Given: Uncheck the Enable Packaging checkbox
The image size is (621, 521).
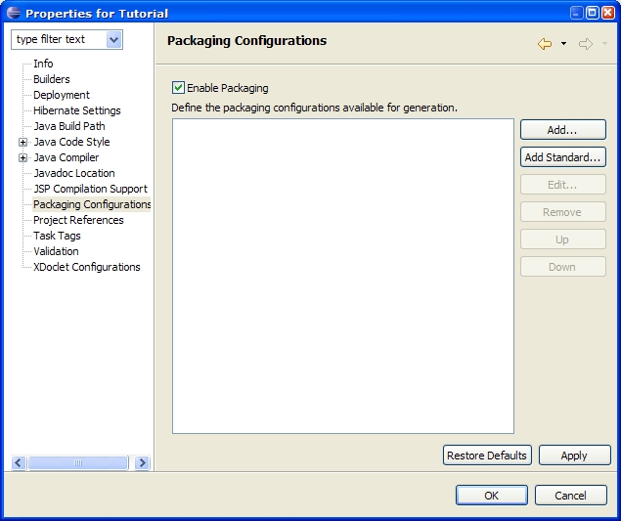Looking at the screenshot, I should (x=178, y=88).
